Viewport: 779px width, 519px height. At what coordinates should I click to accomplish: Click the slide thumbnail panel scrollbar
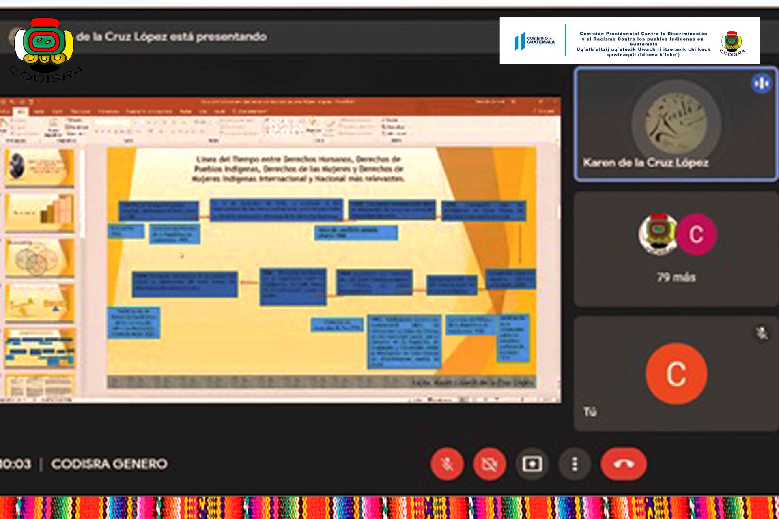pyautogui.click(x=82, y=195)
